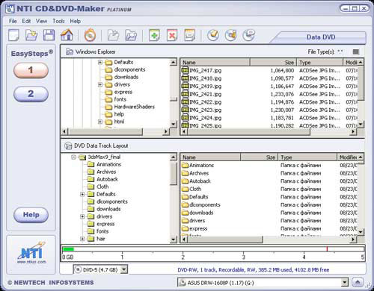
Task: Click the yellow rename label icon
Action: coord(190,35)
